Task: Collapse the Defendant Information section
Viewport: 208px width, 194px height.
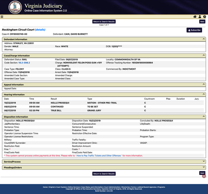Action: pyautogui.click(x=203, y=39)
